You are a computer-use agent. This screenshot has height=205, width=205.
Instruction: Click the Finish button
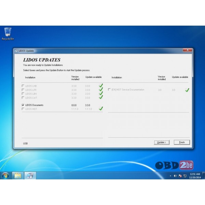(182, 142)
